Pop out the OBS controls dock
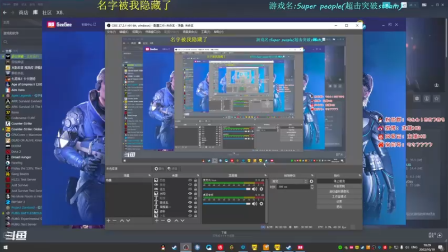448x252 pixels. 360,175
